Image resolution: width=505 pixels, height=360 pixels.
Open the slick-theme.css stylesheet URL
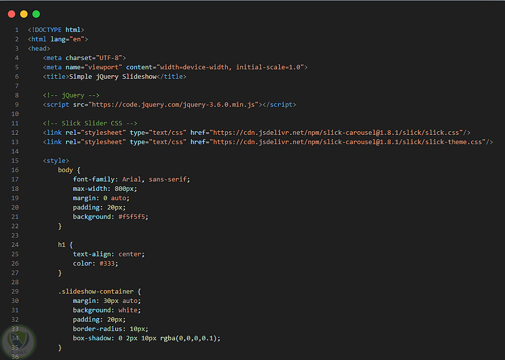(x=348, y=142)
